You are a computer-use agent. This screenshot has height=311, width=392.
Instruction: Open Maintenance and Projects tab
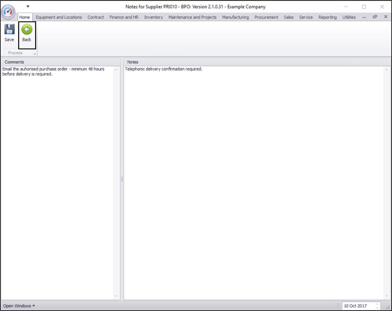point(192,17)
